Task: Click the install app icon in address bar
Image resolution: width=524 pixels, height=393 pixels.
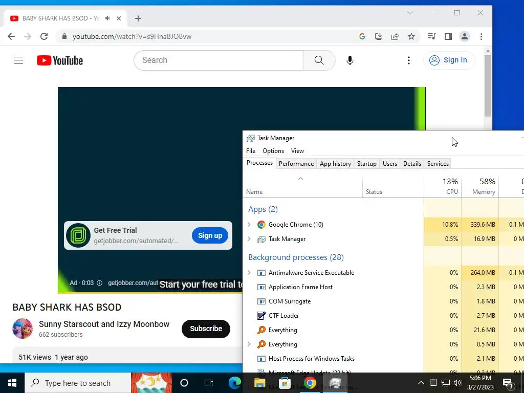Action: [379, 36]
